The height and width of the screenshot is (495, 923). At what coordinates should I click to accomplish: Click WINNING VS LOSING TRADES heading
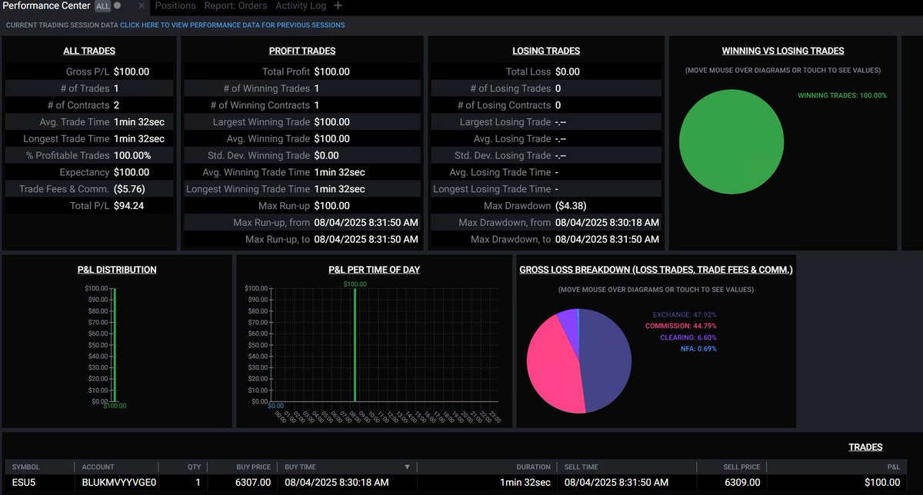(x=783, y=51)
